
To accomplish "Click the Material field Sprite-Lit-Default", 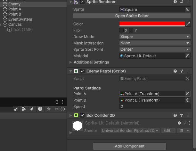I will pos(152,56).
